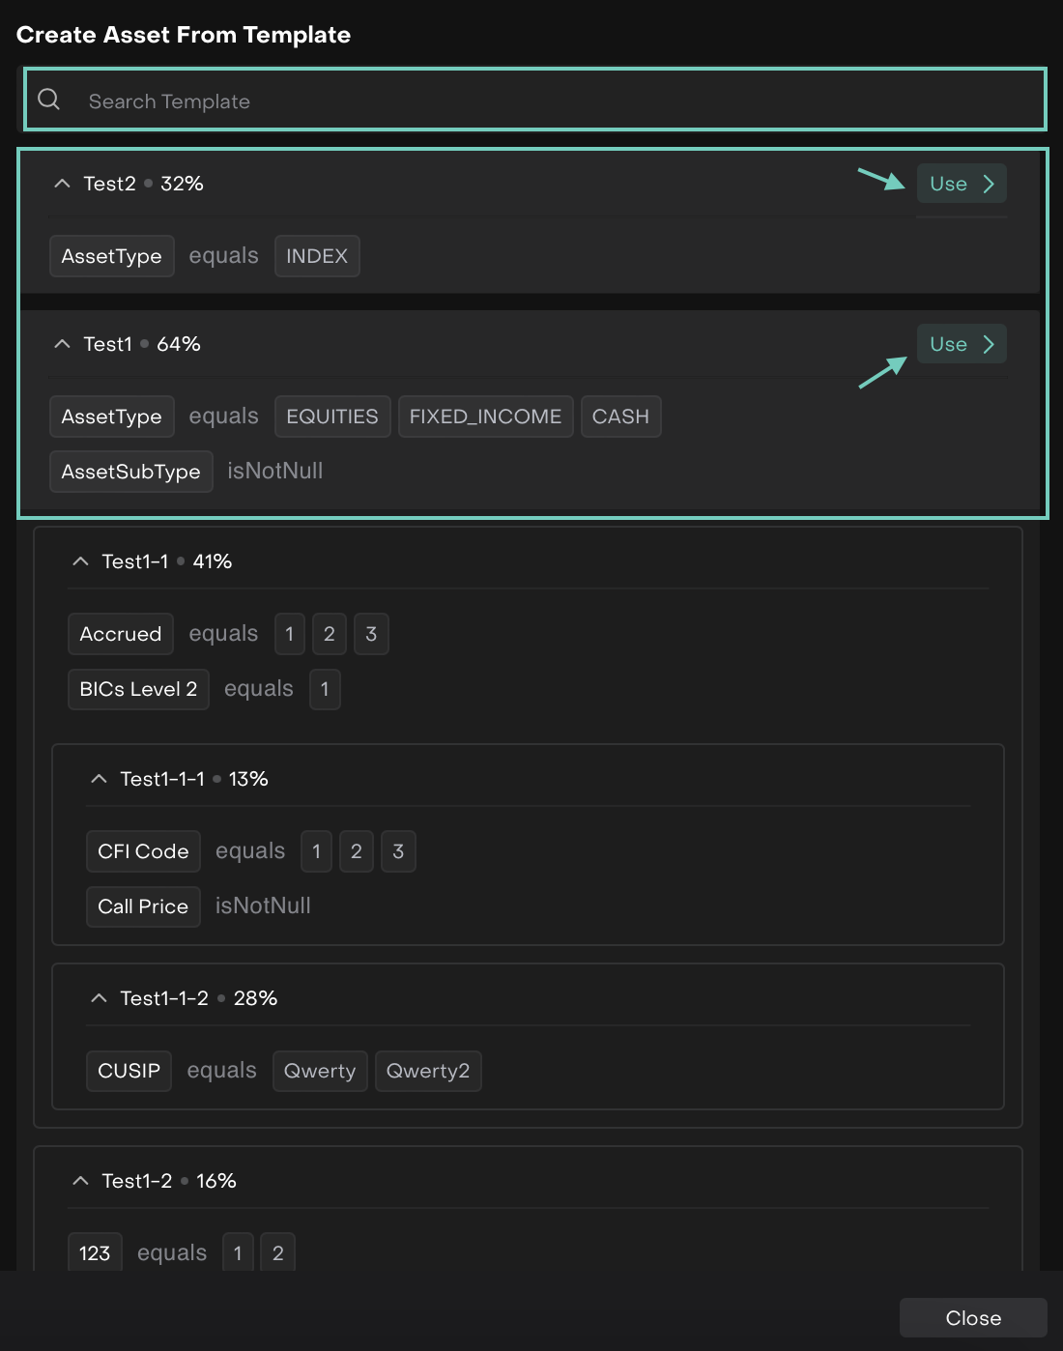This screenshot has height=1351, width=1063.
Task: Close the Create Asset dialog
Action: coord(972,1318)
